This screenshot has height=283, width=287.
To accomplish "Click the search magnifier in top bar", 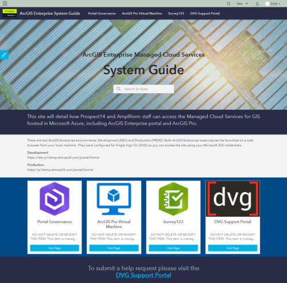I will point(228,3).
